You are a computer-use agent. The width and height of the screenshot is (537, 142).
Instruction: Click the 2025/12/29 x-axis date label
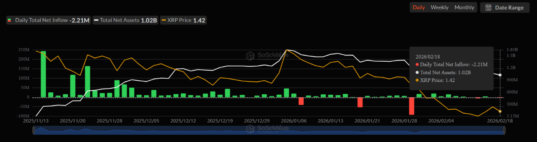tap(257, 121)
